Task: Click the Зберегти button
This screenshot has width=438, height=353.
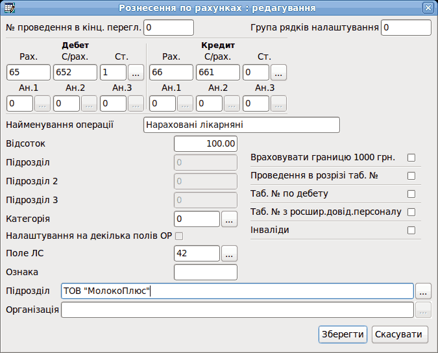Action: point(343,334)
